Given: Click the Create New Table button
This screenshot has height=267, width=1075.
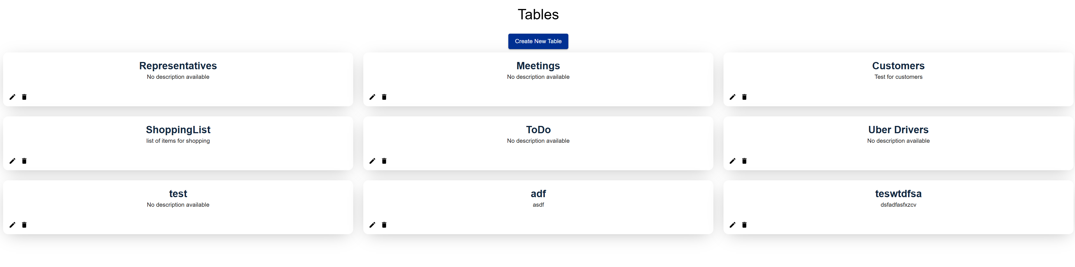Looking at the screenshot, I should (538, 41).
